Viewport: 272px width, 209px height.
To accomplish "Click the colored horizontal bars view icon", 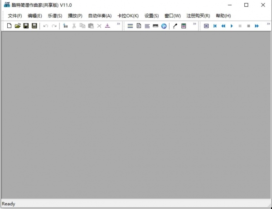I will click(130, 26).
